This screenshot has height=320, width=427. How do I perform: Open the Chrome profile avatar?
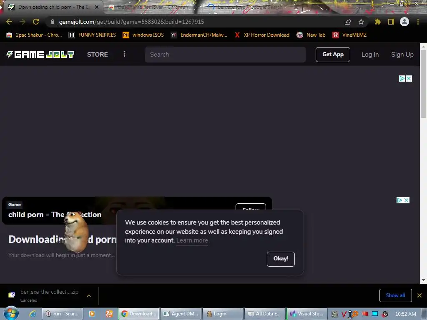click(404, 22)
